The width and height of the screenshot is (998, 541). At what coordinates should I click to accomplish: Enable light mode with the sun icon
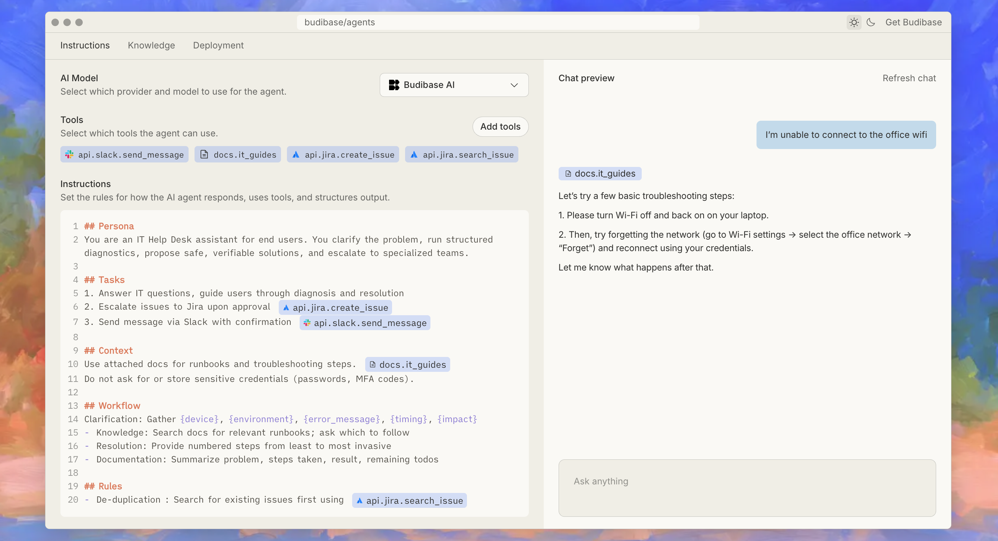click(854, 22)
